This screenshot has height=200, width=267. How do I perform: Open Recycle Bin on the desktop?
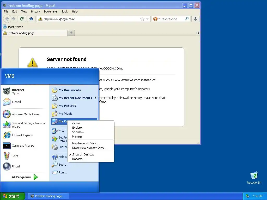(254, 178)
